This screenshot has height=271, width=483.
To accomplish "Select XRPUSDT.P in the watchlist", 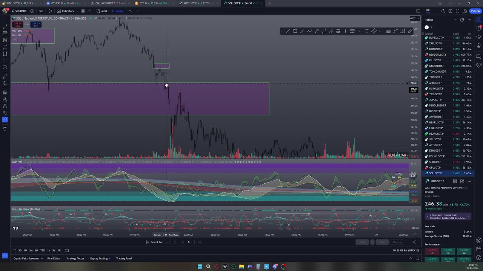I will coord(448,43).
